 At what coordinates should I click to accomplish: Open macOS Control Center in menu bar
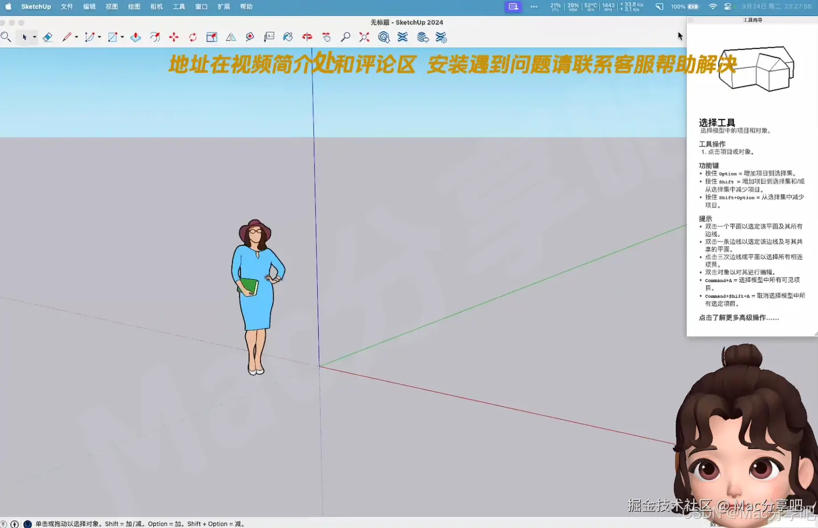(727, 7)
